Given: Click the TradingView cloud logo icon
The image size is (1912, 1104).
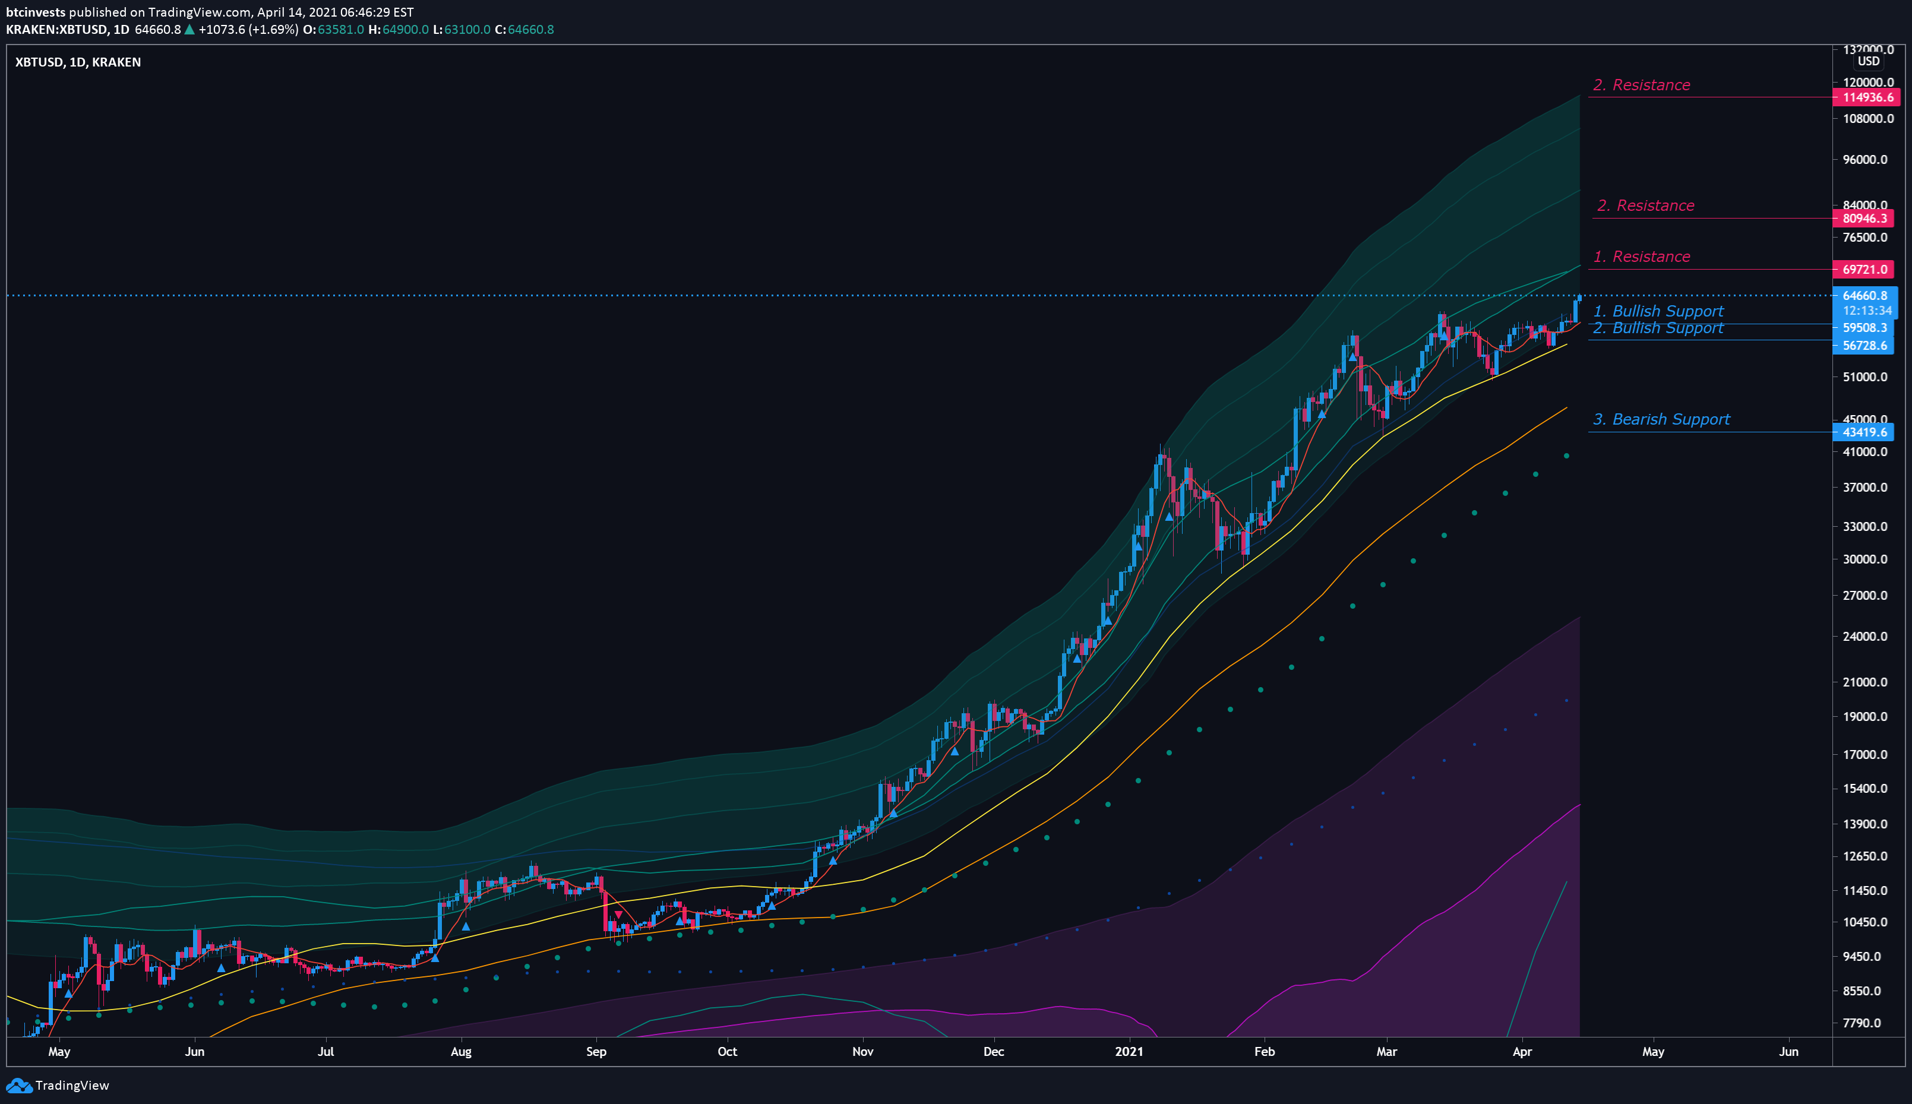Looking at the screenshot, I should point(18,1086).
